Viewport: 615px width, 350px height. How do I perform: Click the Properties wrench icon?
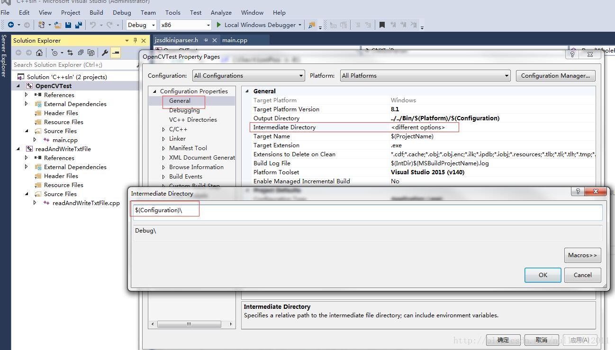tap(105, 53)
